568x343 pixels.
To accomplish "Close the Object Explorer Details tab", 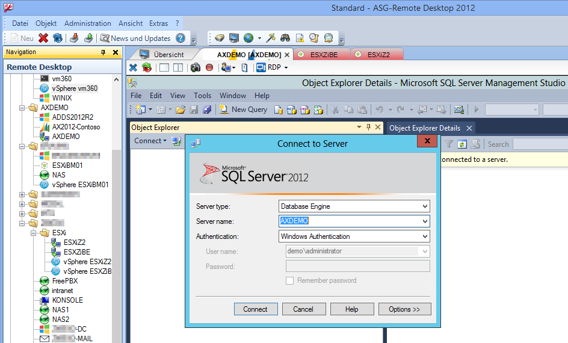I will [469, 128].
